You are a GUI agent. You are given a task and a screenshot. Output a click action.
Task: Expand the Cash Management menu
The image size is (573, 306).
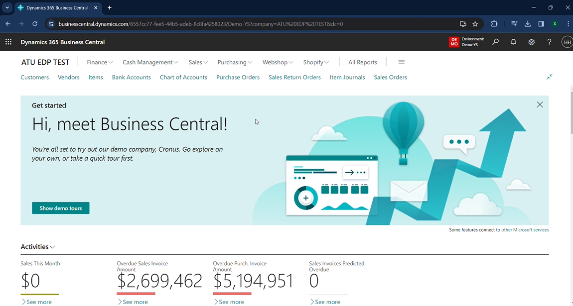pos(150,62)
